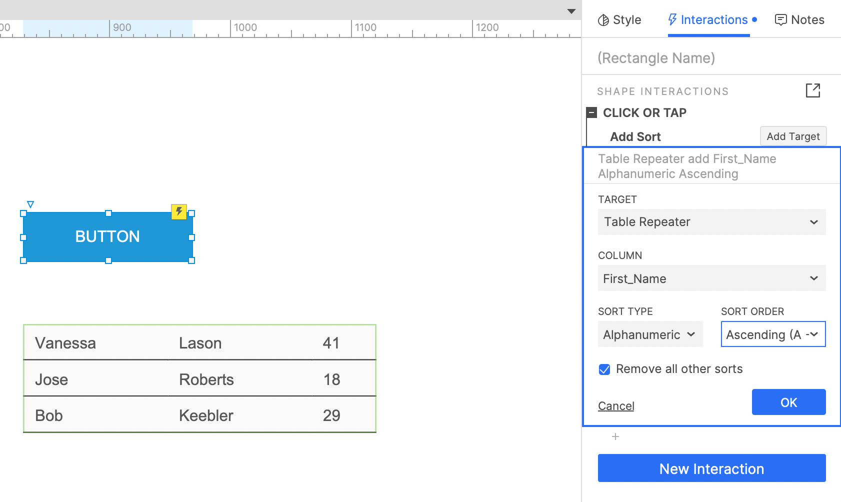Open interactions editor via pop-out icon
Image resolution: width=841 pixels, height=502 pixels.
813,90
